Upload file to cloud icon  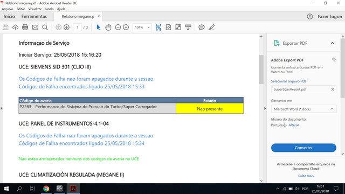point(15,27)
